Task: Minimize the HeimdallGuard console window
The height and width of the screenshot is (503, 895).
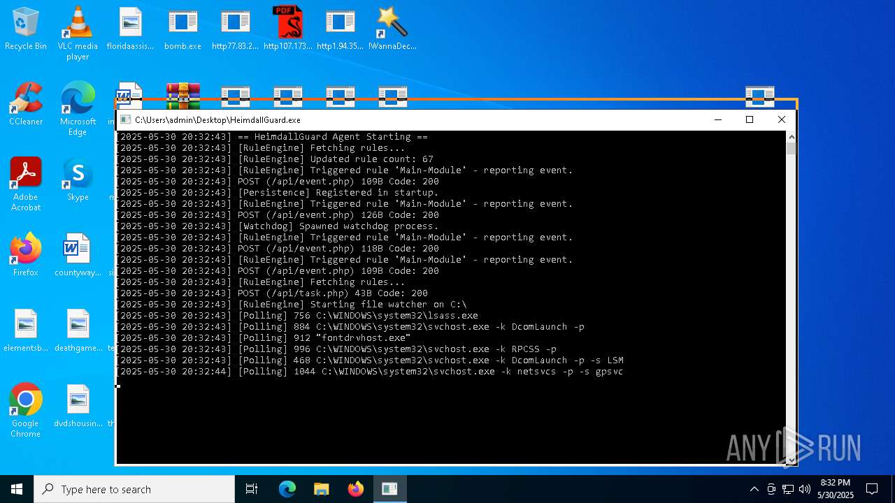Action: point(717,119)
